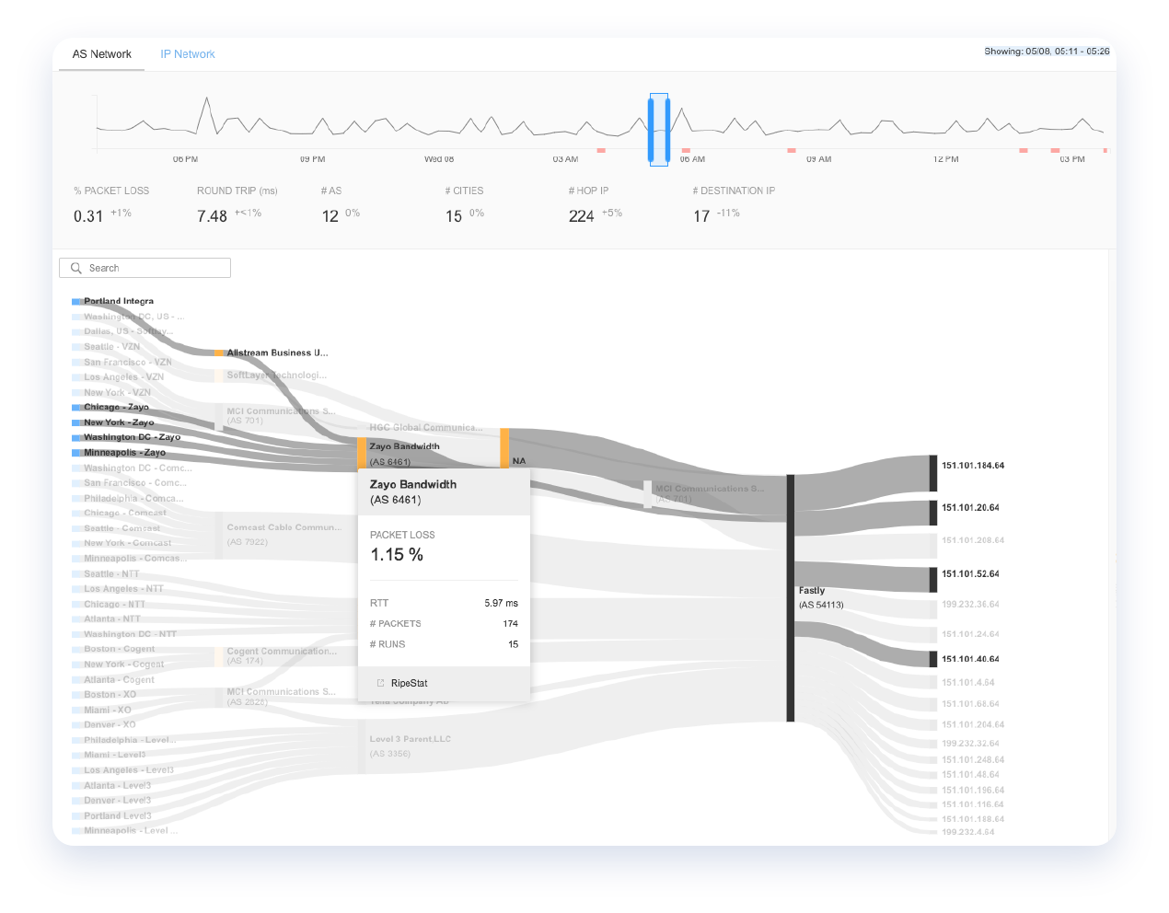This screenshot has height=913, width=1169.
Task: Click the RipeStat external link icon
Action: point(380,683)
